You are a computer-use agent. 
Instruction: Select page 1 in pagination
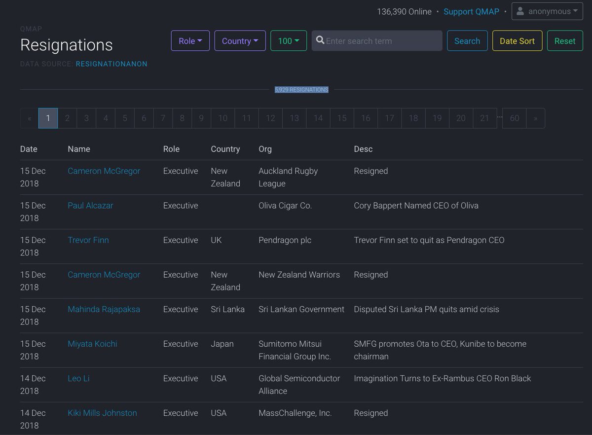point(48,118)
